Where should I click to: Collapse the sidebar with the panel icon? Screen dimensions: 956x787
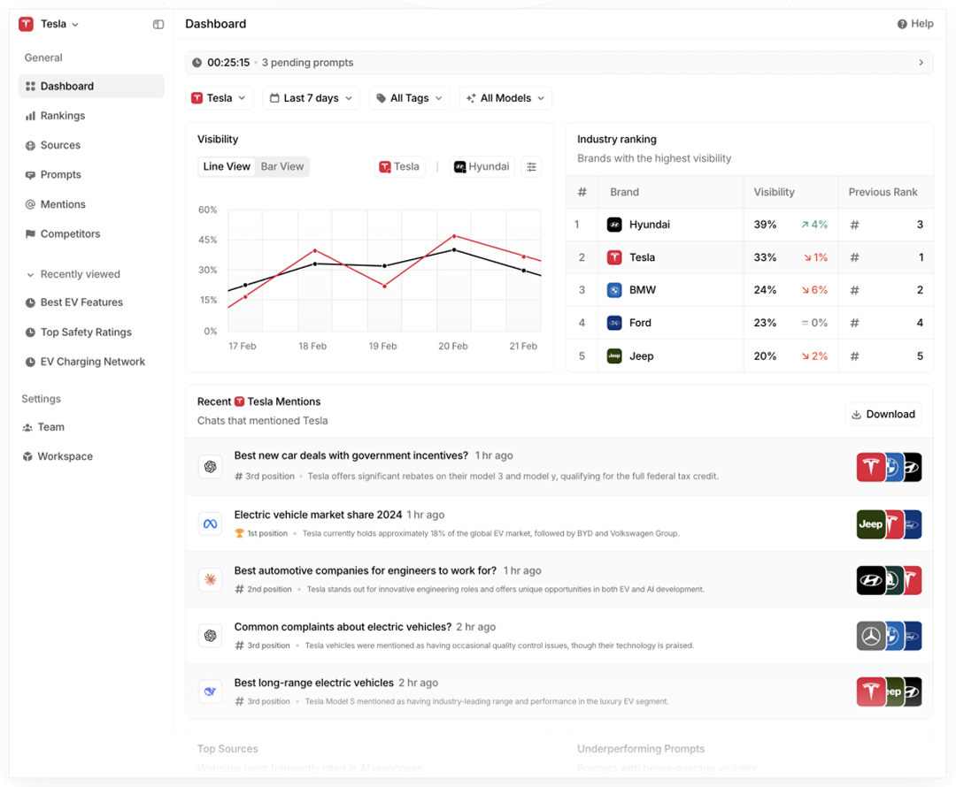coord(158,24)
